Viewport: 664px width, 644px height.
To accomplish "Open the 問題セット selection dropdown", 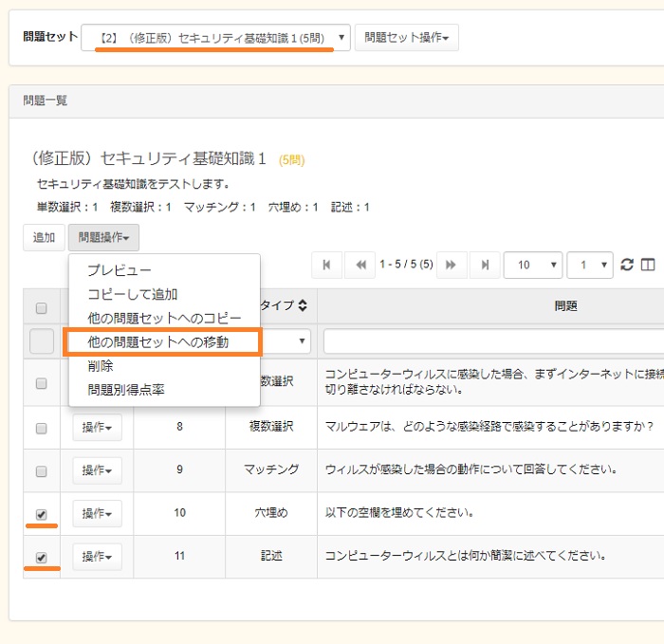I will [x=216, y=38].
